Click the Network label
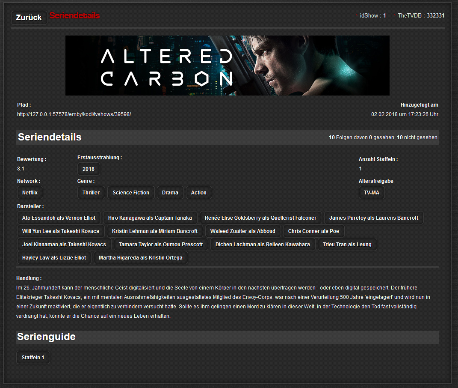 [29, 181]
